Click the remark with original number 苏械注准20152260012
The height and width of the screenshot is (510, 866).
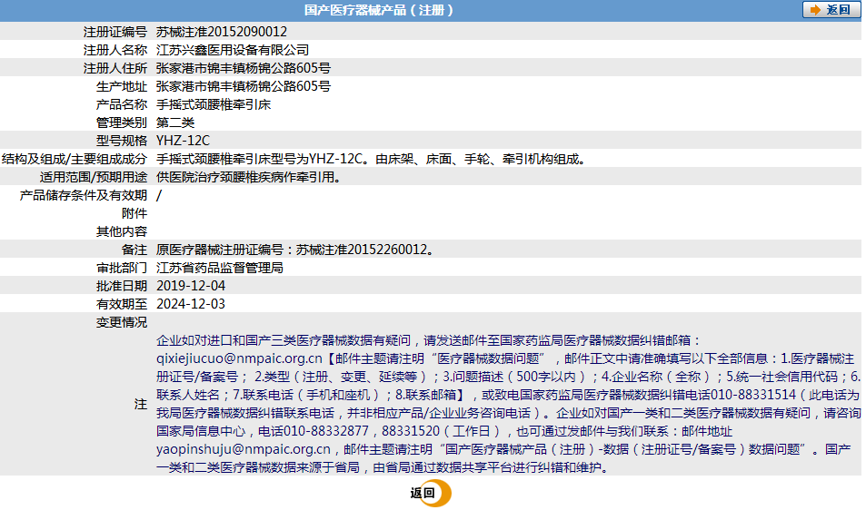(x=297, y=250)
